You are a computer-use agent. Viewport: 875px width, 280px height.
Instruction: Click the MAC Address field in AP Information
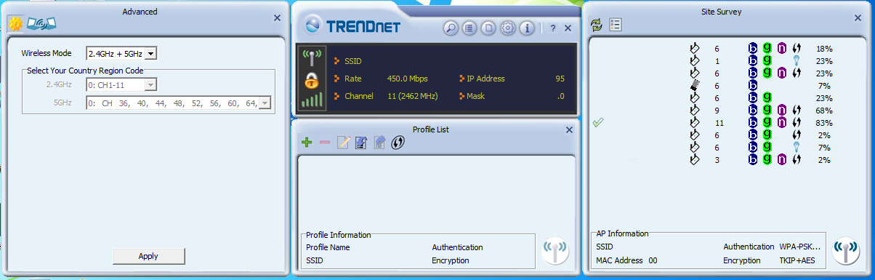(626, 260)
